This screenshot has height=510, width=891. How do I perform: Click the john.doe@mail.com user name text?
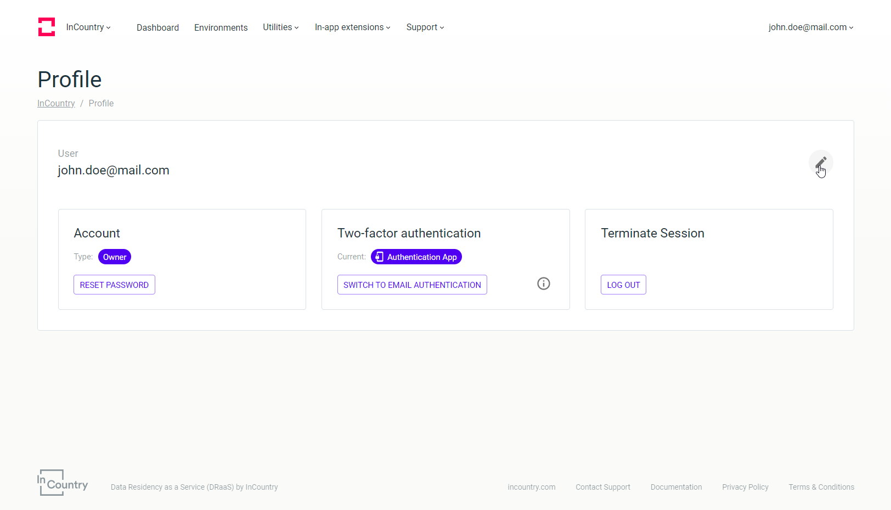114,170
